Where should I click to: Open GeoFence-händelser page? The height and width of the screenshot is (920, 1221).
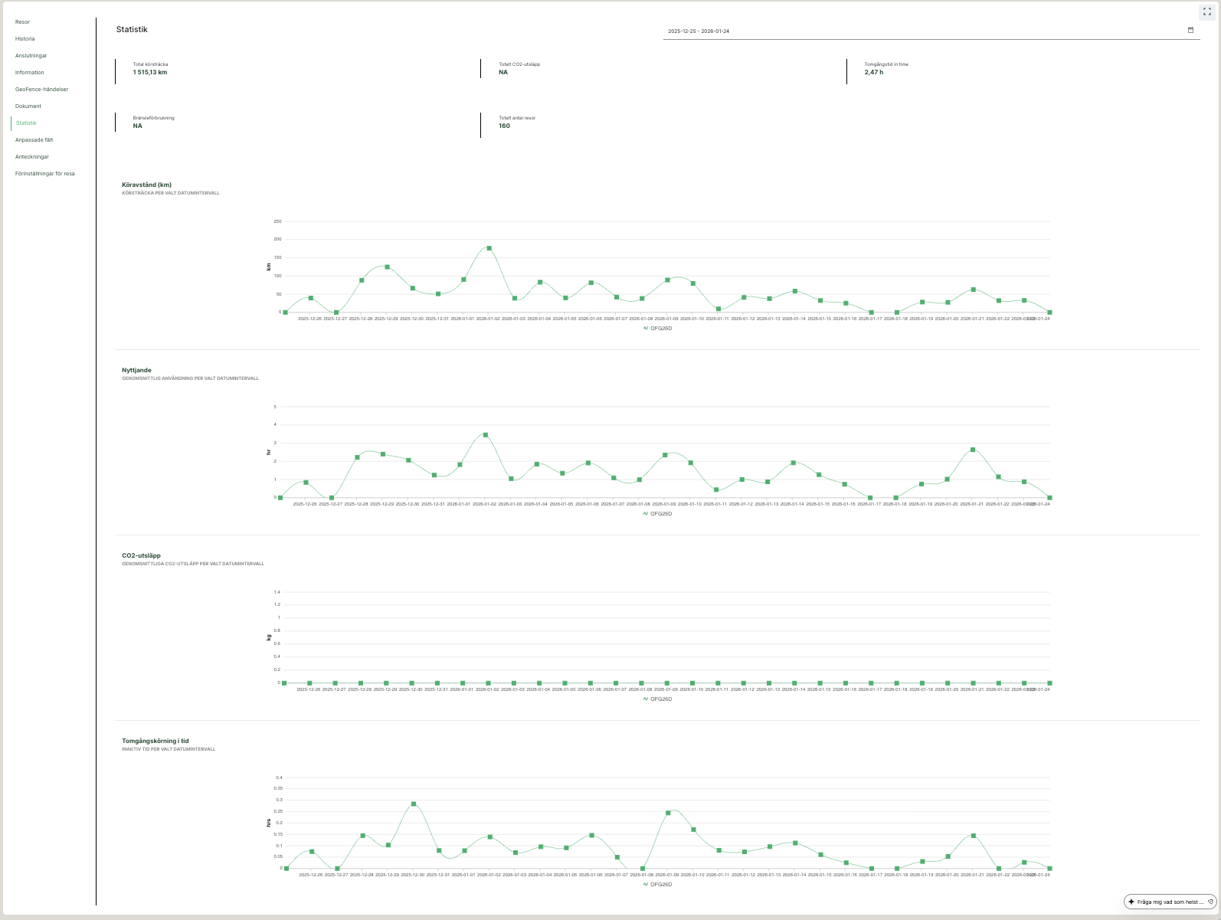pos(41,90)
